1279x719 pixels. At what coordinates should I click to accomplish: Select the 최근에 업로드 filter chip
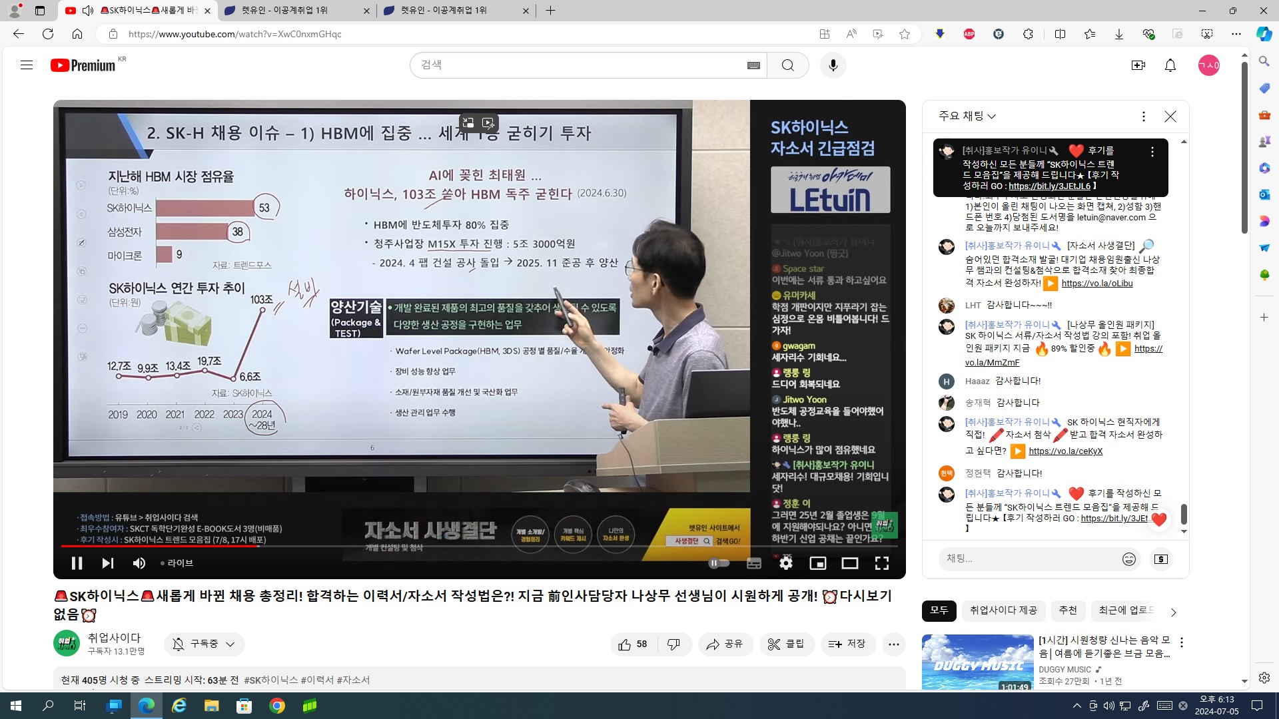(1125, 610)
